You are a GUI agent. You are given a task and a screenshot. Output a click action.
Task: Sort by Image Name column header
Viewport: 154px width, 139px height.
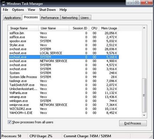[x=23, y=28]
